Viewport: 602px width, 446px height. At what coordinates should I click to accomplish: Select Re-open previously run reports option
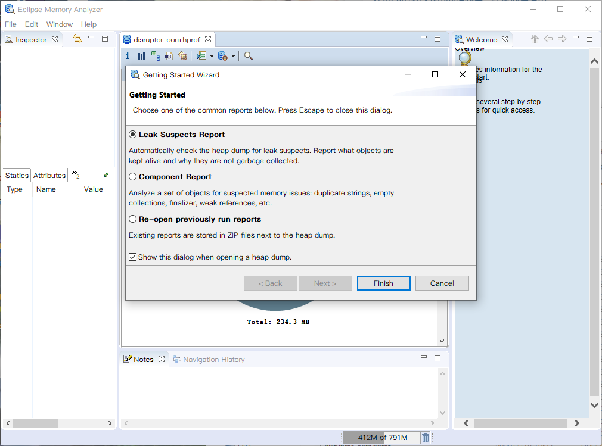coord(132,219)
